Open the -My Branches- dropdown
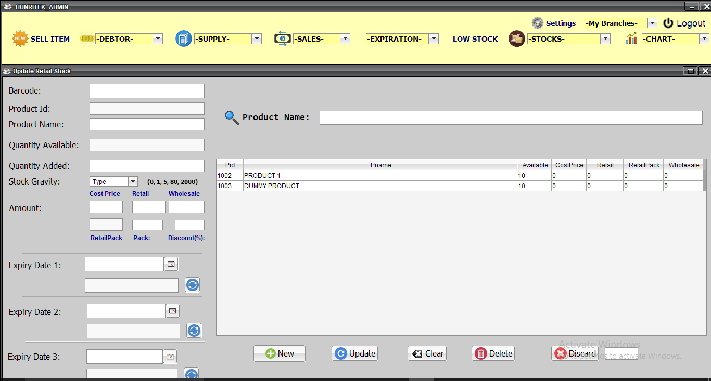 click(x=652, y=23)
